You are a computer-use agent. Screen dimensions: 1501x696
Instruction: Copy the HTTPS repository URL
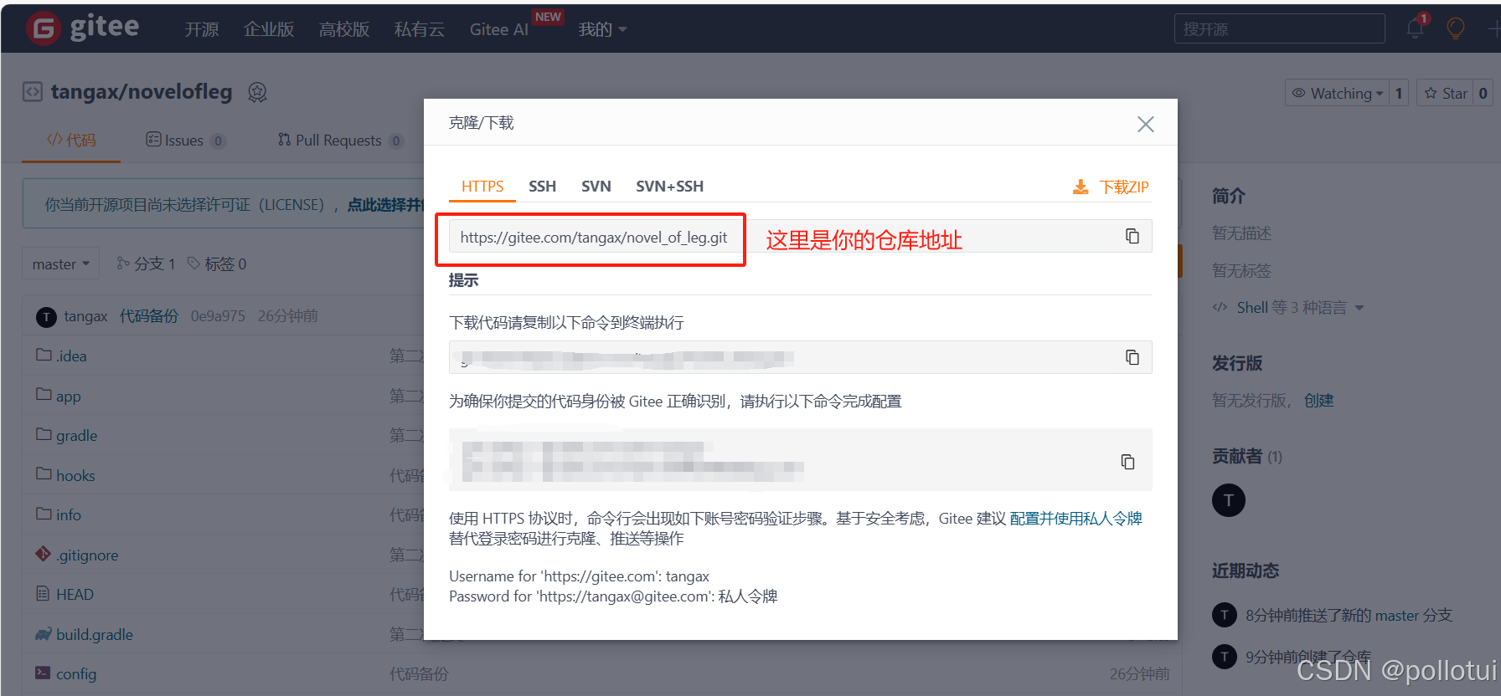pos(1132,236)
